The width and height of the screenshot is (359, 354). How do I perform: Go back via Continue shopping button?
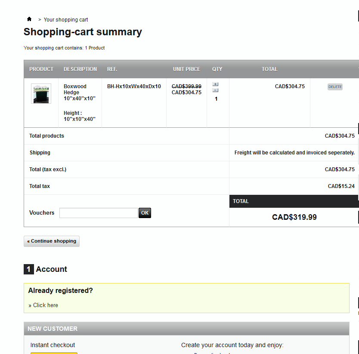click(x=52, y=241)
